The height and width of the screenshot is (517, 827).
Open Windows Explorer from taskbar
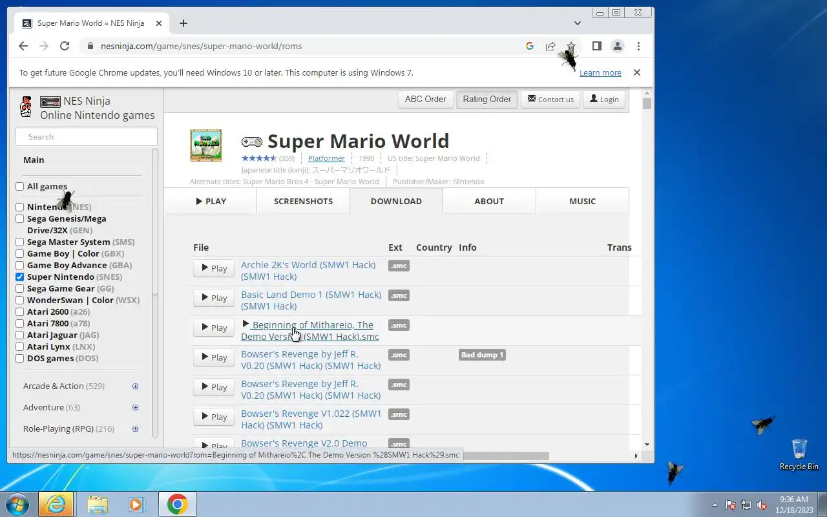coord(97,504)
